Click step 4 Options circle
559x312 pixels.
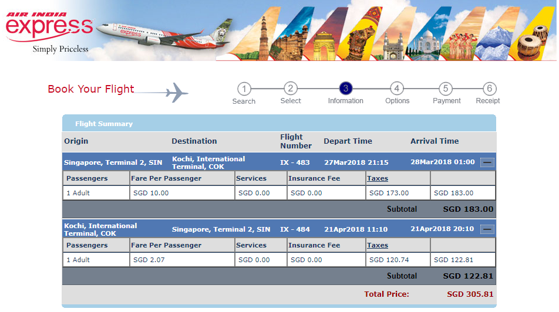pyautogui.click(x=397, y=89)
